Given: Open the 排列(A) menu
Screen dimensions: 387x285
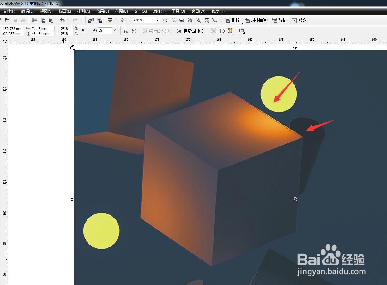Looking at the screenshot, I should (x=84, y=11).
